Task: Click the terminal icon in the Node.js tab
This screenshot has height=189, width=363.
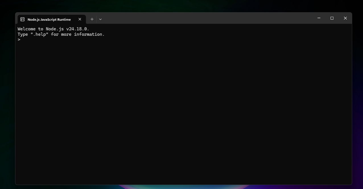Action: coord(22,19)
